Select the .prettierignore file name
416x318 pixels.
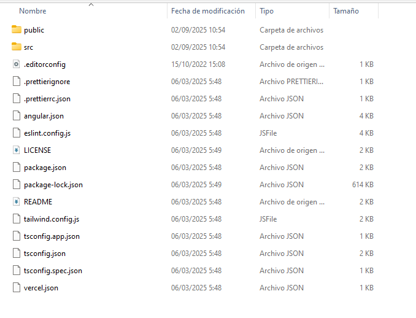click(x=47, y=81)
